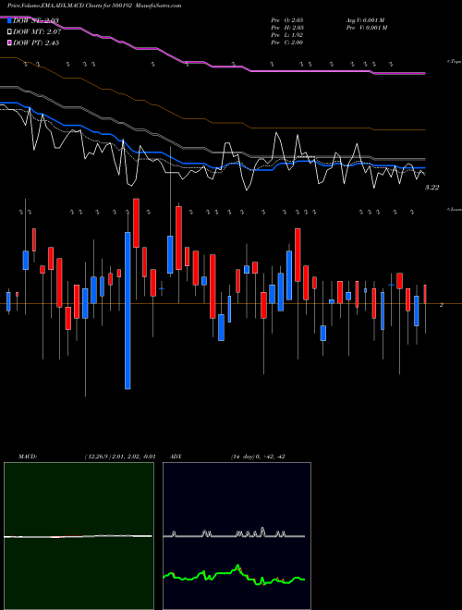Click the 'Pre O: 2.05' open value
The image size is (462, 610).
pos(287,20)
